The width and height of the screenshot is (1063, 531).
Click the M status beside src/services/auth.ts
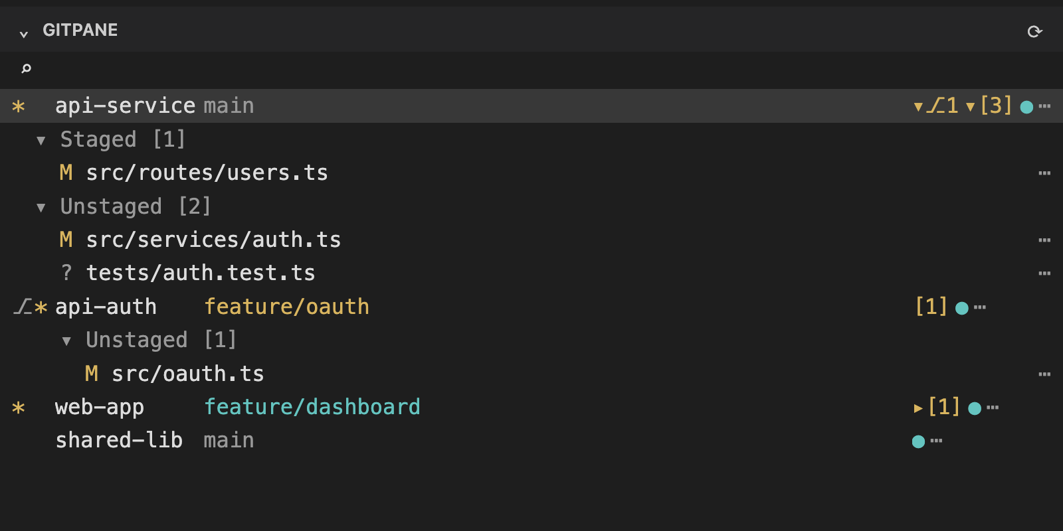(66, 240)
